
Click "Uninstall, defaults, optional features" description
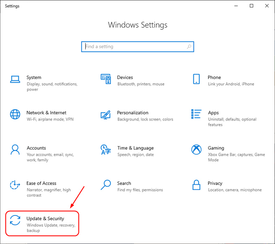click(232, 122)
